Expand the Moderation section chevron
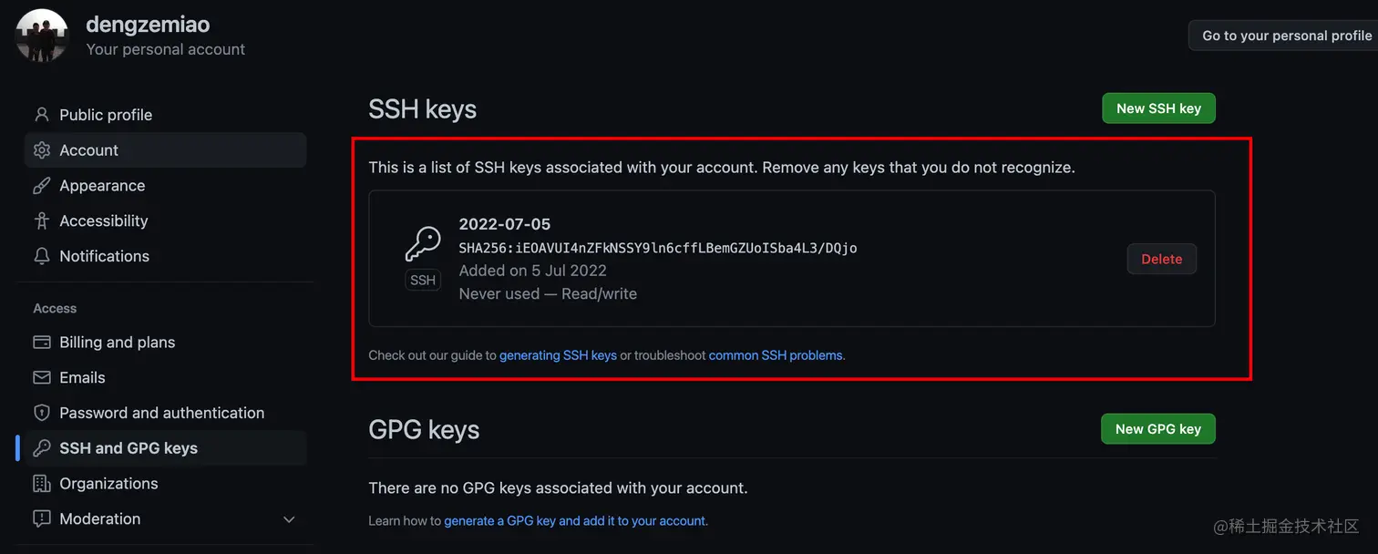 (x=289, y=519)
